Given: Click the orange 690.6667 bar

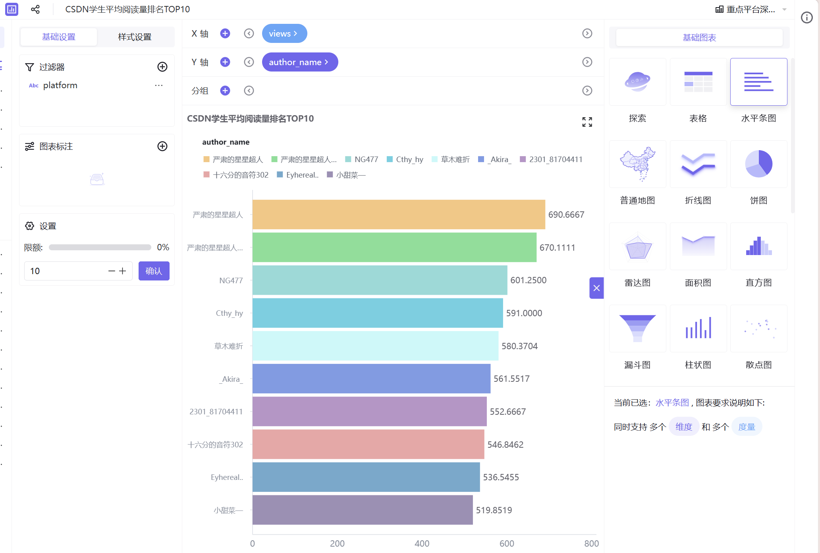Looking at the screenshot, I should [399, 215].
